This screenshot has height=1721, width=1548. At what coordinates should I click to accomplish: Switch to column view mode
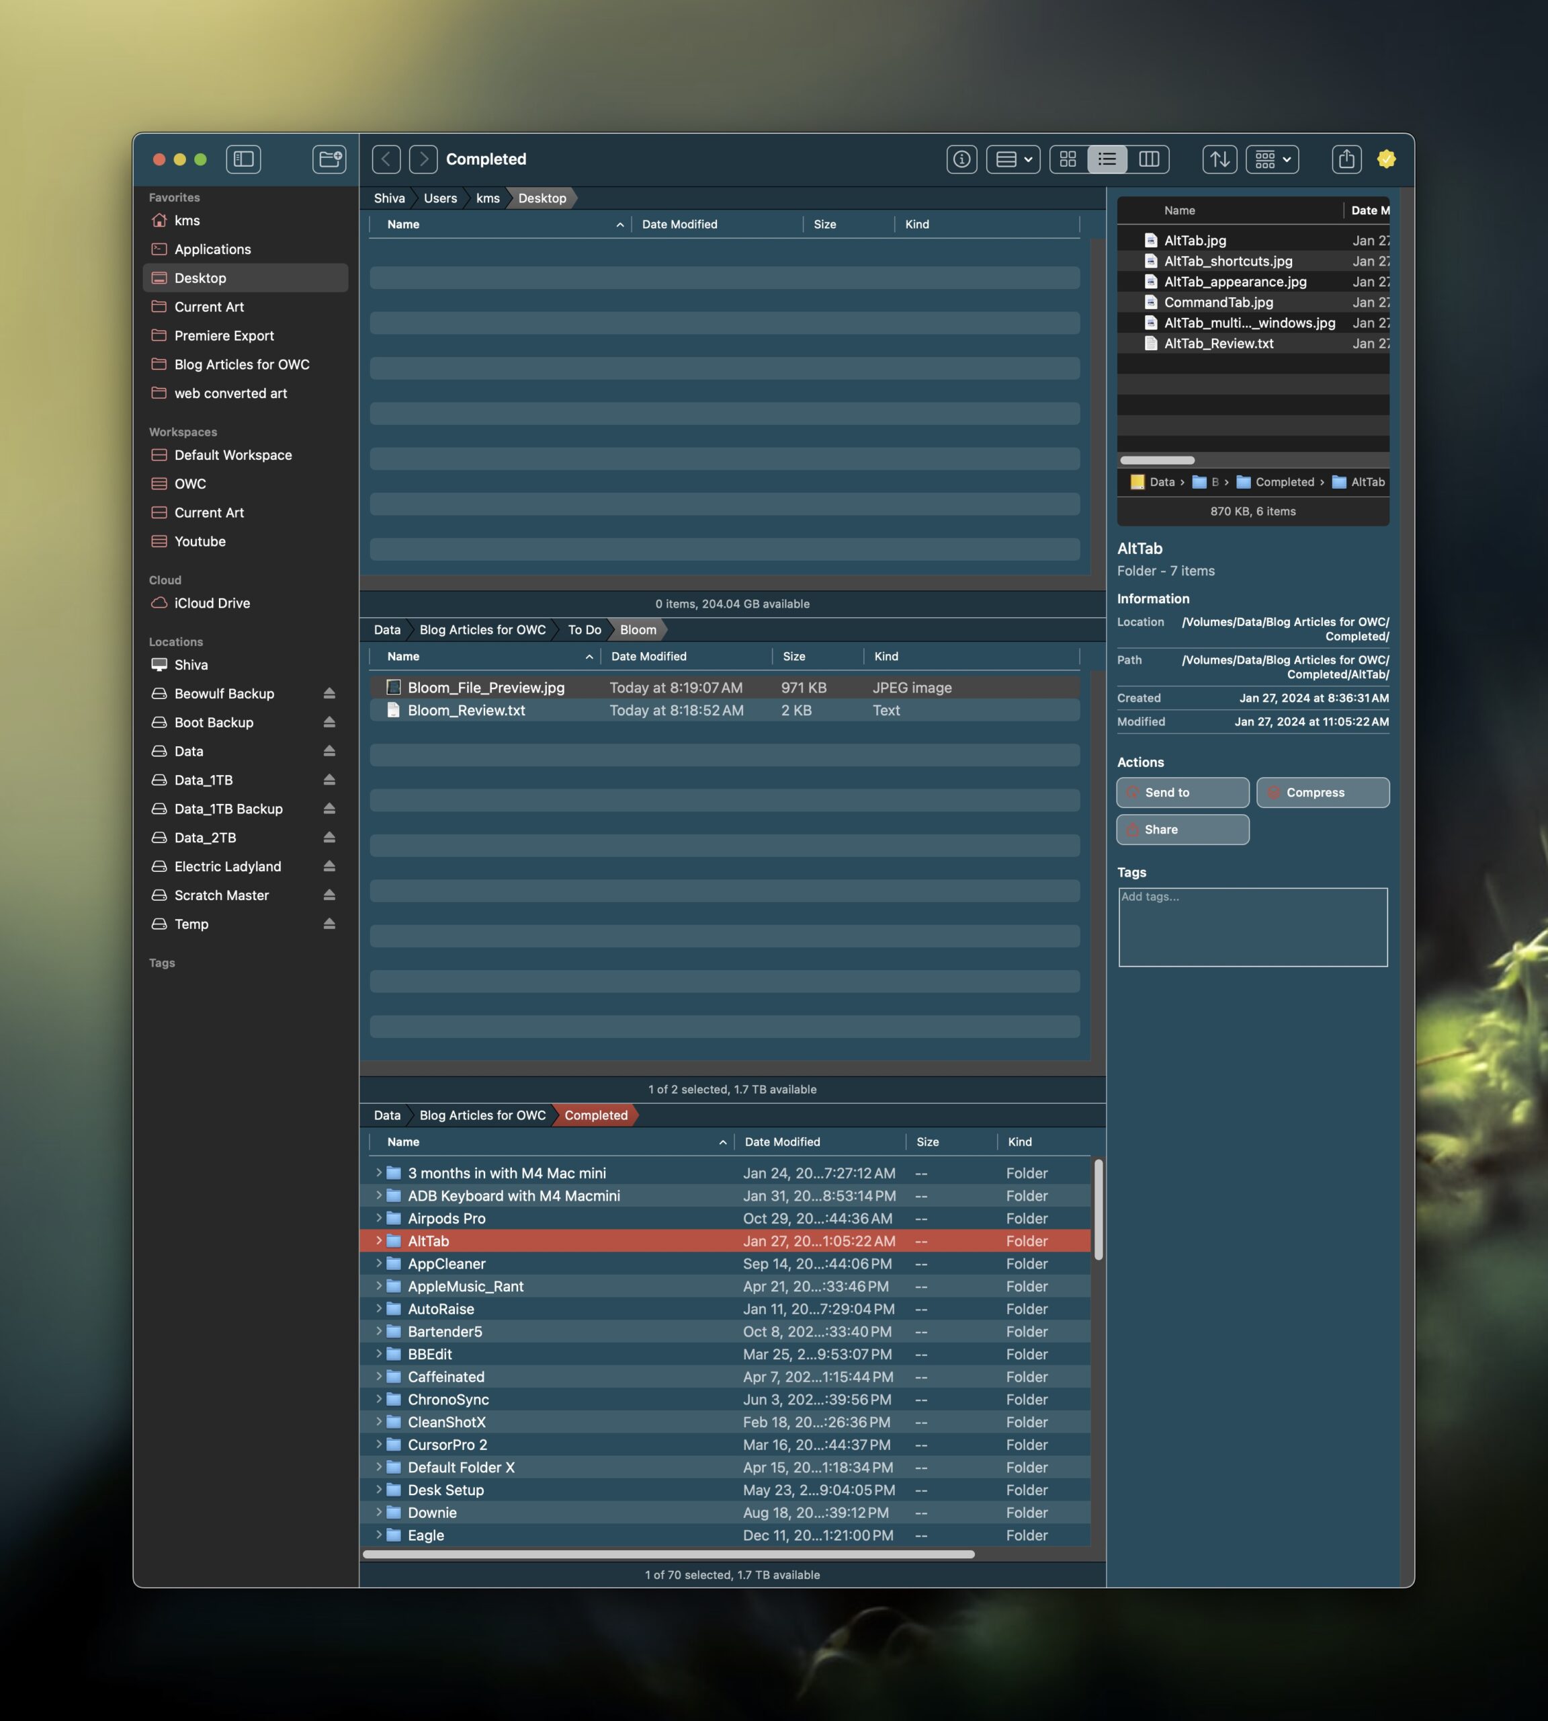(x=1148, y=159)
